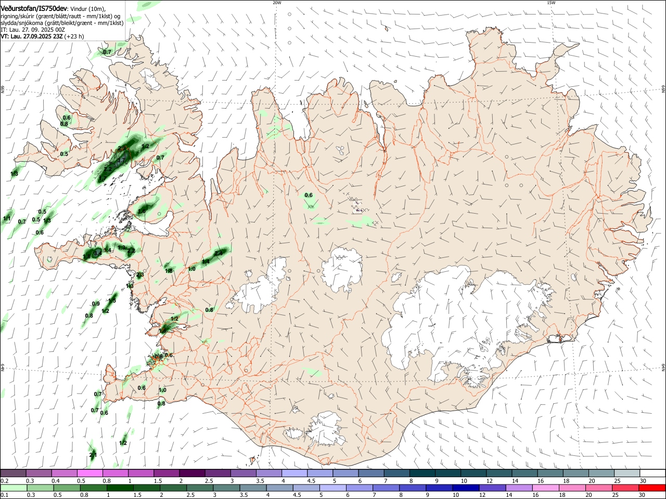Click the dark teal 8–9 swatch in upper legend
Screen dimensions: 666x499
pyautogui.click(x=423, y=474)
